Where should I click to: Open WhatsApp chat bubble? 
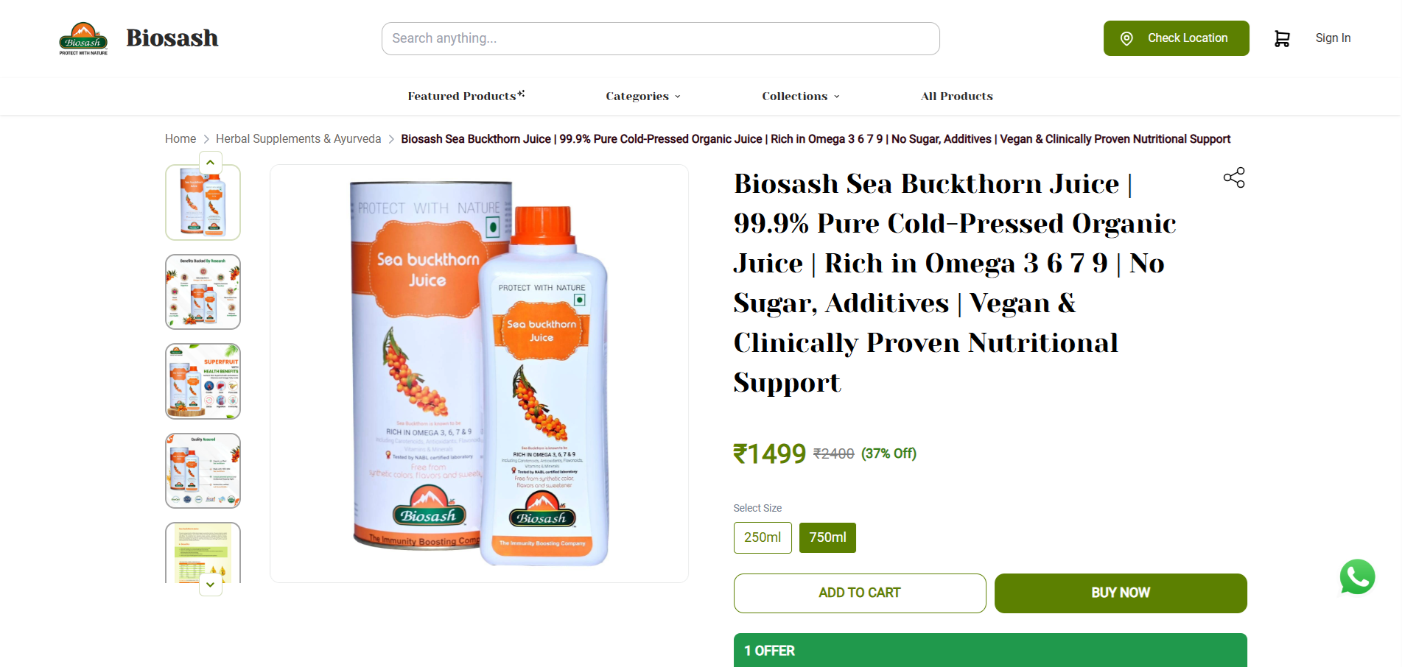click(x=1357, y=577)
